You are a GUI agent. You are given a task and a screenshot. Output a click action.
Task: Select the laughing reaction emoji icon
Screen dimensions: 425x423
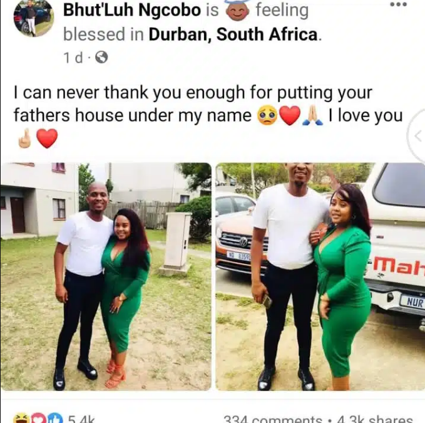(x=22, y=419)
